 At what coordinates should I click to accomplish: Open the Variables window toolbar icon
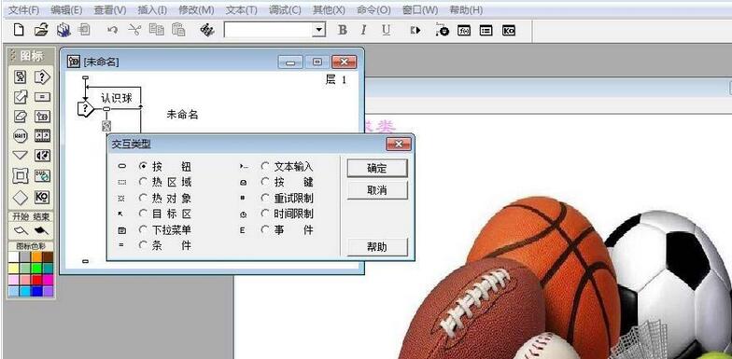[x=486, y=31]
